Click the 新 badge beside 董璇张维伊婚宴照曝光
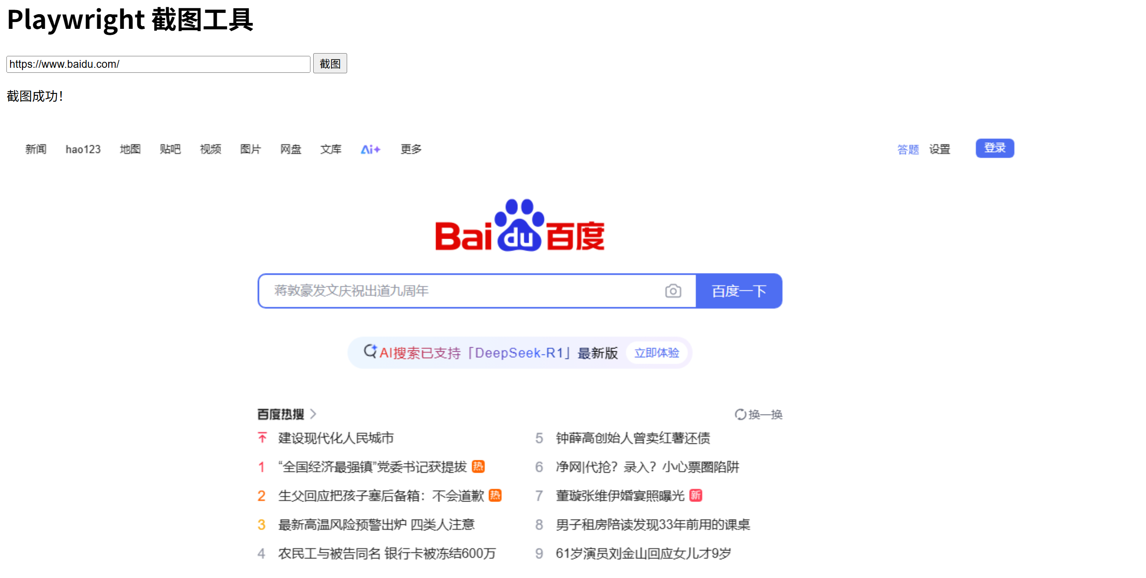This screenshot has width=1146, height=578. [695, 496]
